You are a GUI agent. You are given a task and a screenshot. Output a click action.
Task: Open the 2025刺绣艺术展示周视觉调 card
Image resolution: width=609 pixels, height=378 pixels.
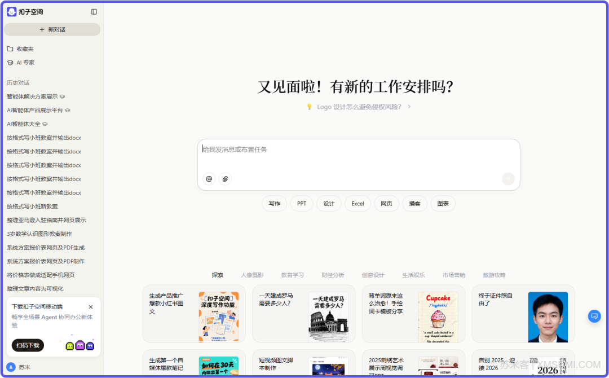pyautogui.click(x=414, y=362)
